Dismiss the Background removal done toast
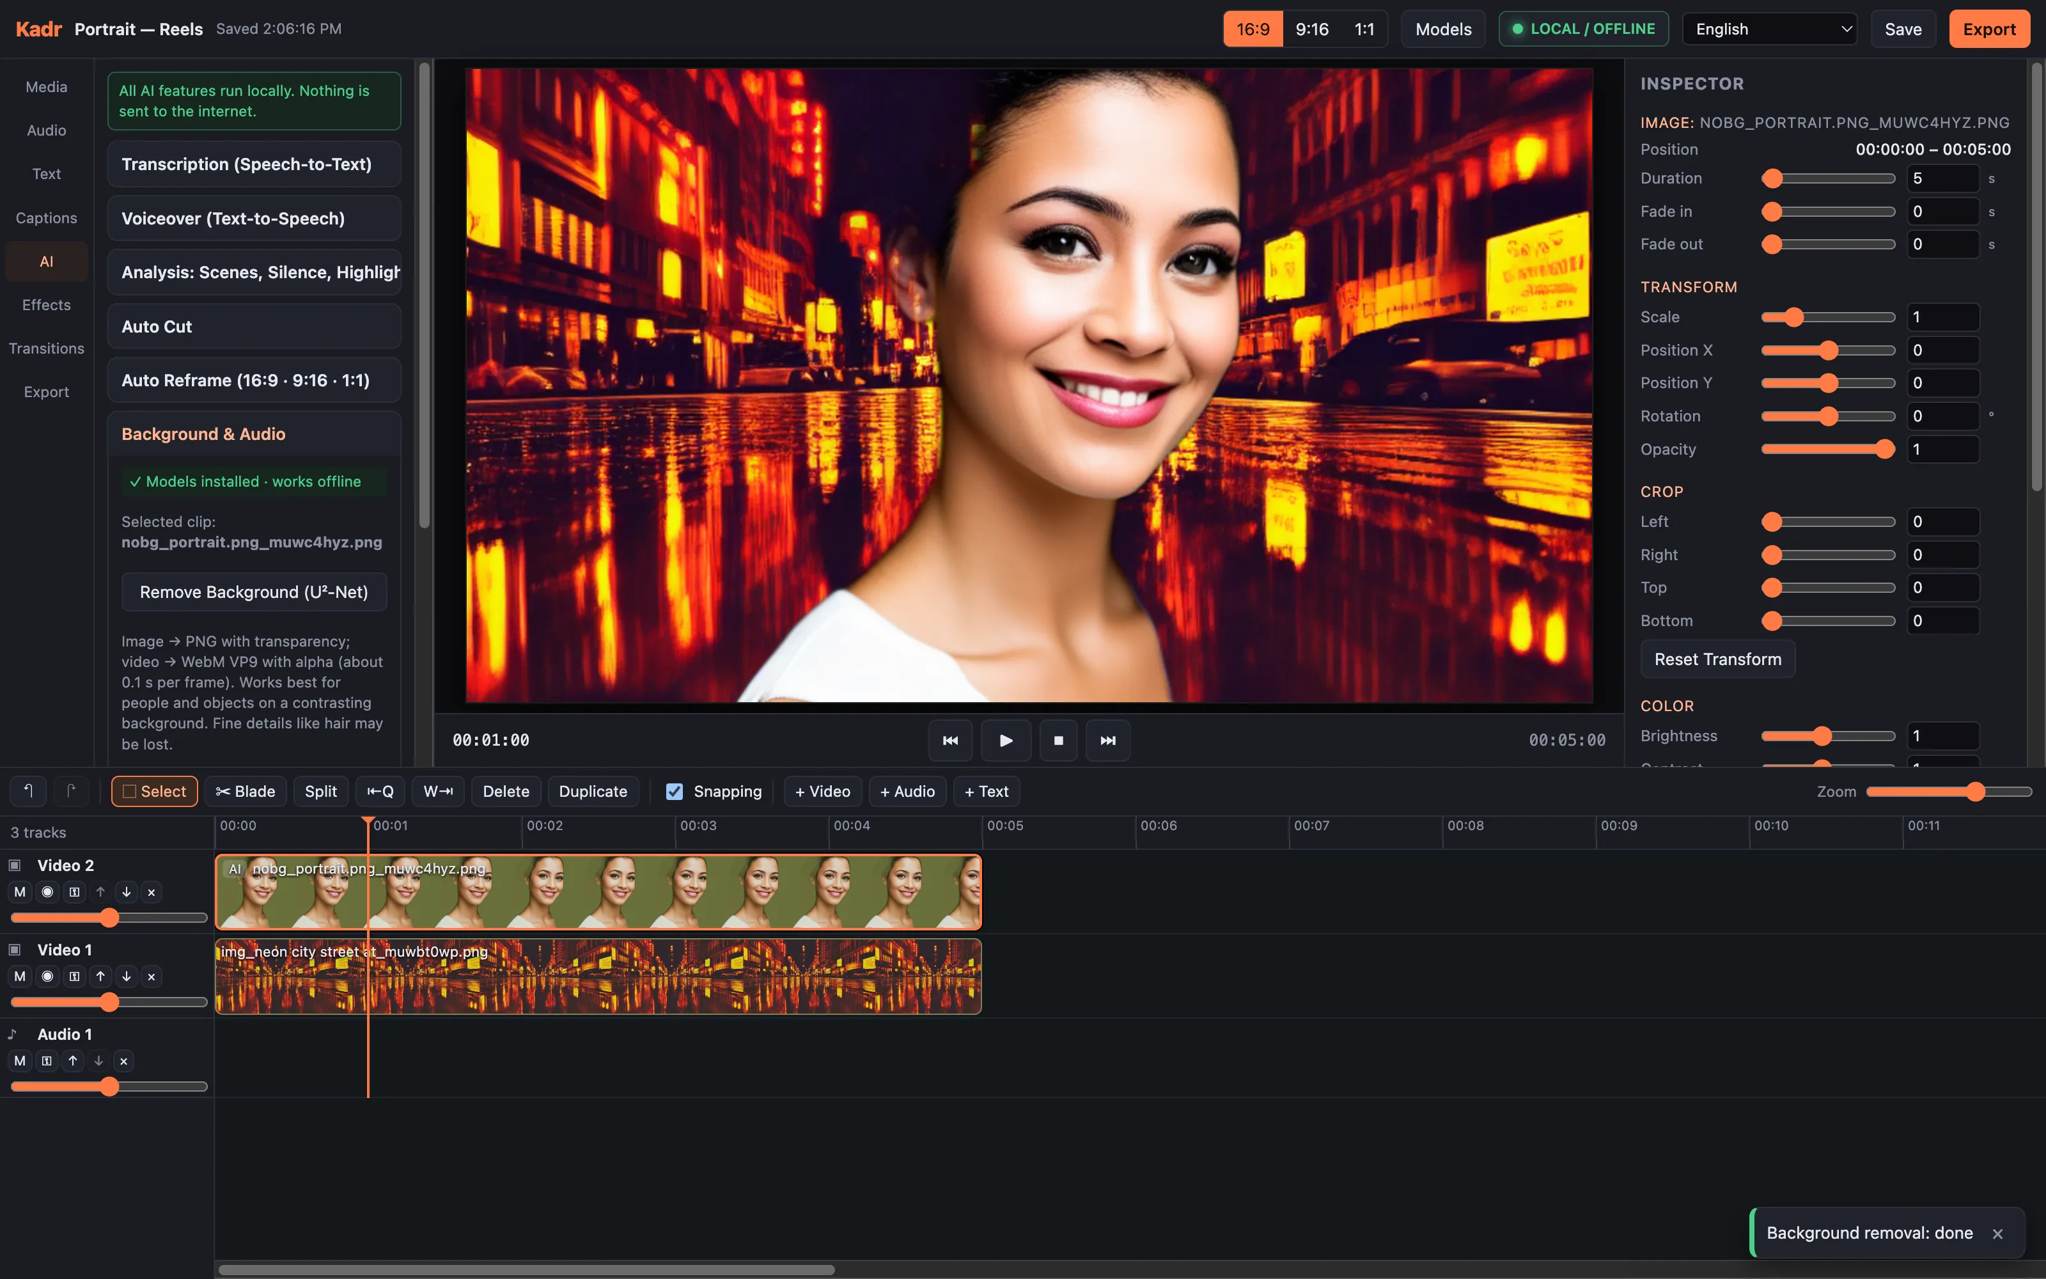This screenshot has width=2046, height=1279. (1997, 1234)
